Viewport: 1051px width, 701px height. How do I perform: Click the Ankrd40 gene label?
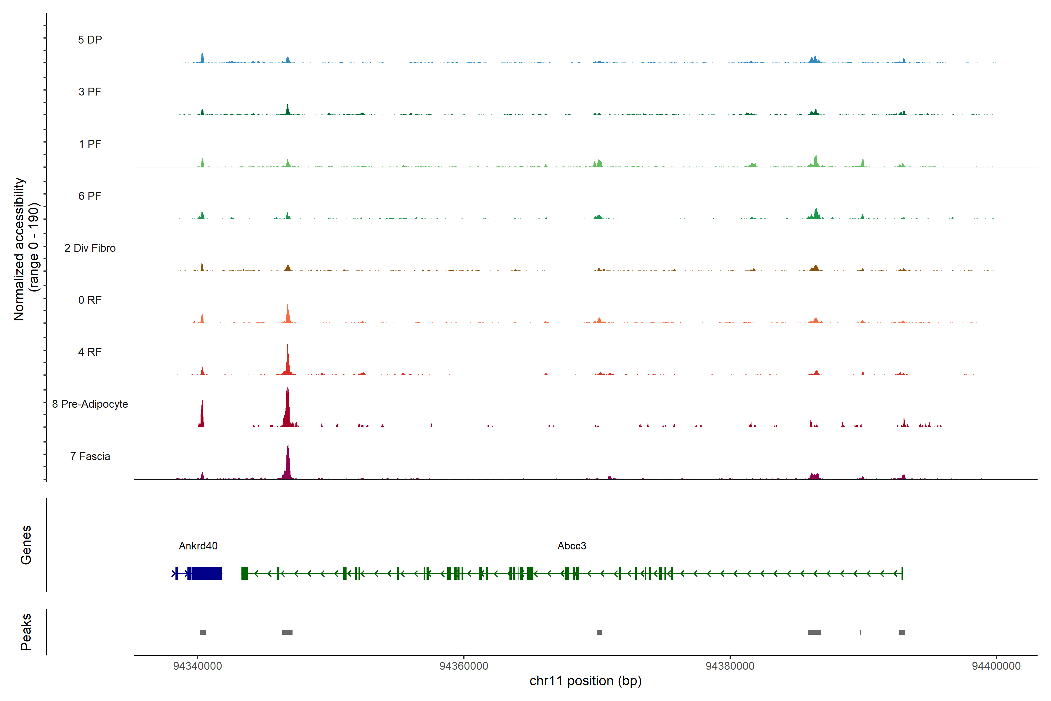198,546
